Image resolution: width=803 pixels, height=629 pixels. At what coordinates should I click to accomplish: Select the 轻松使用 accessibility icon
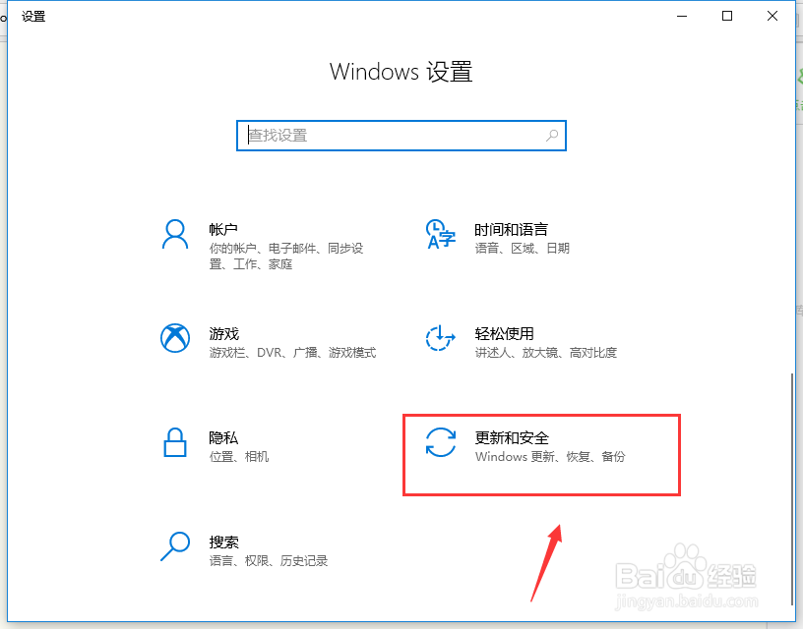[441, 338]
